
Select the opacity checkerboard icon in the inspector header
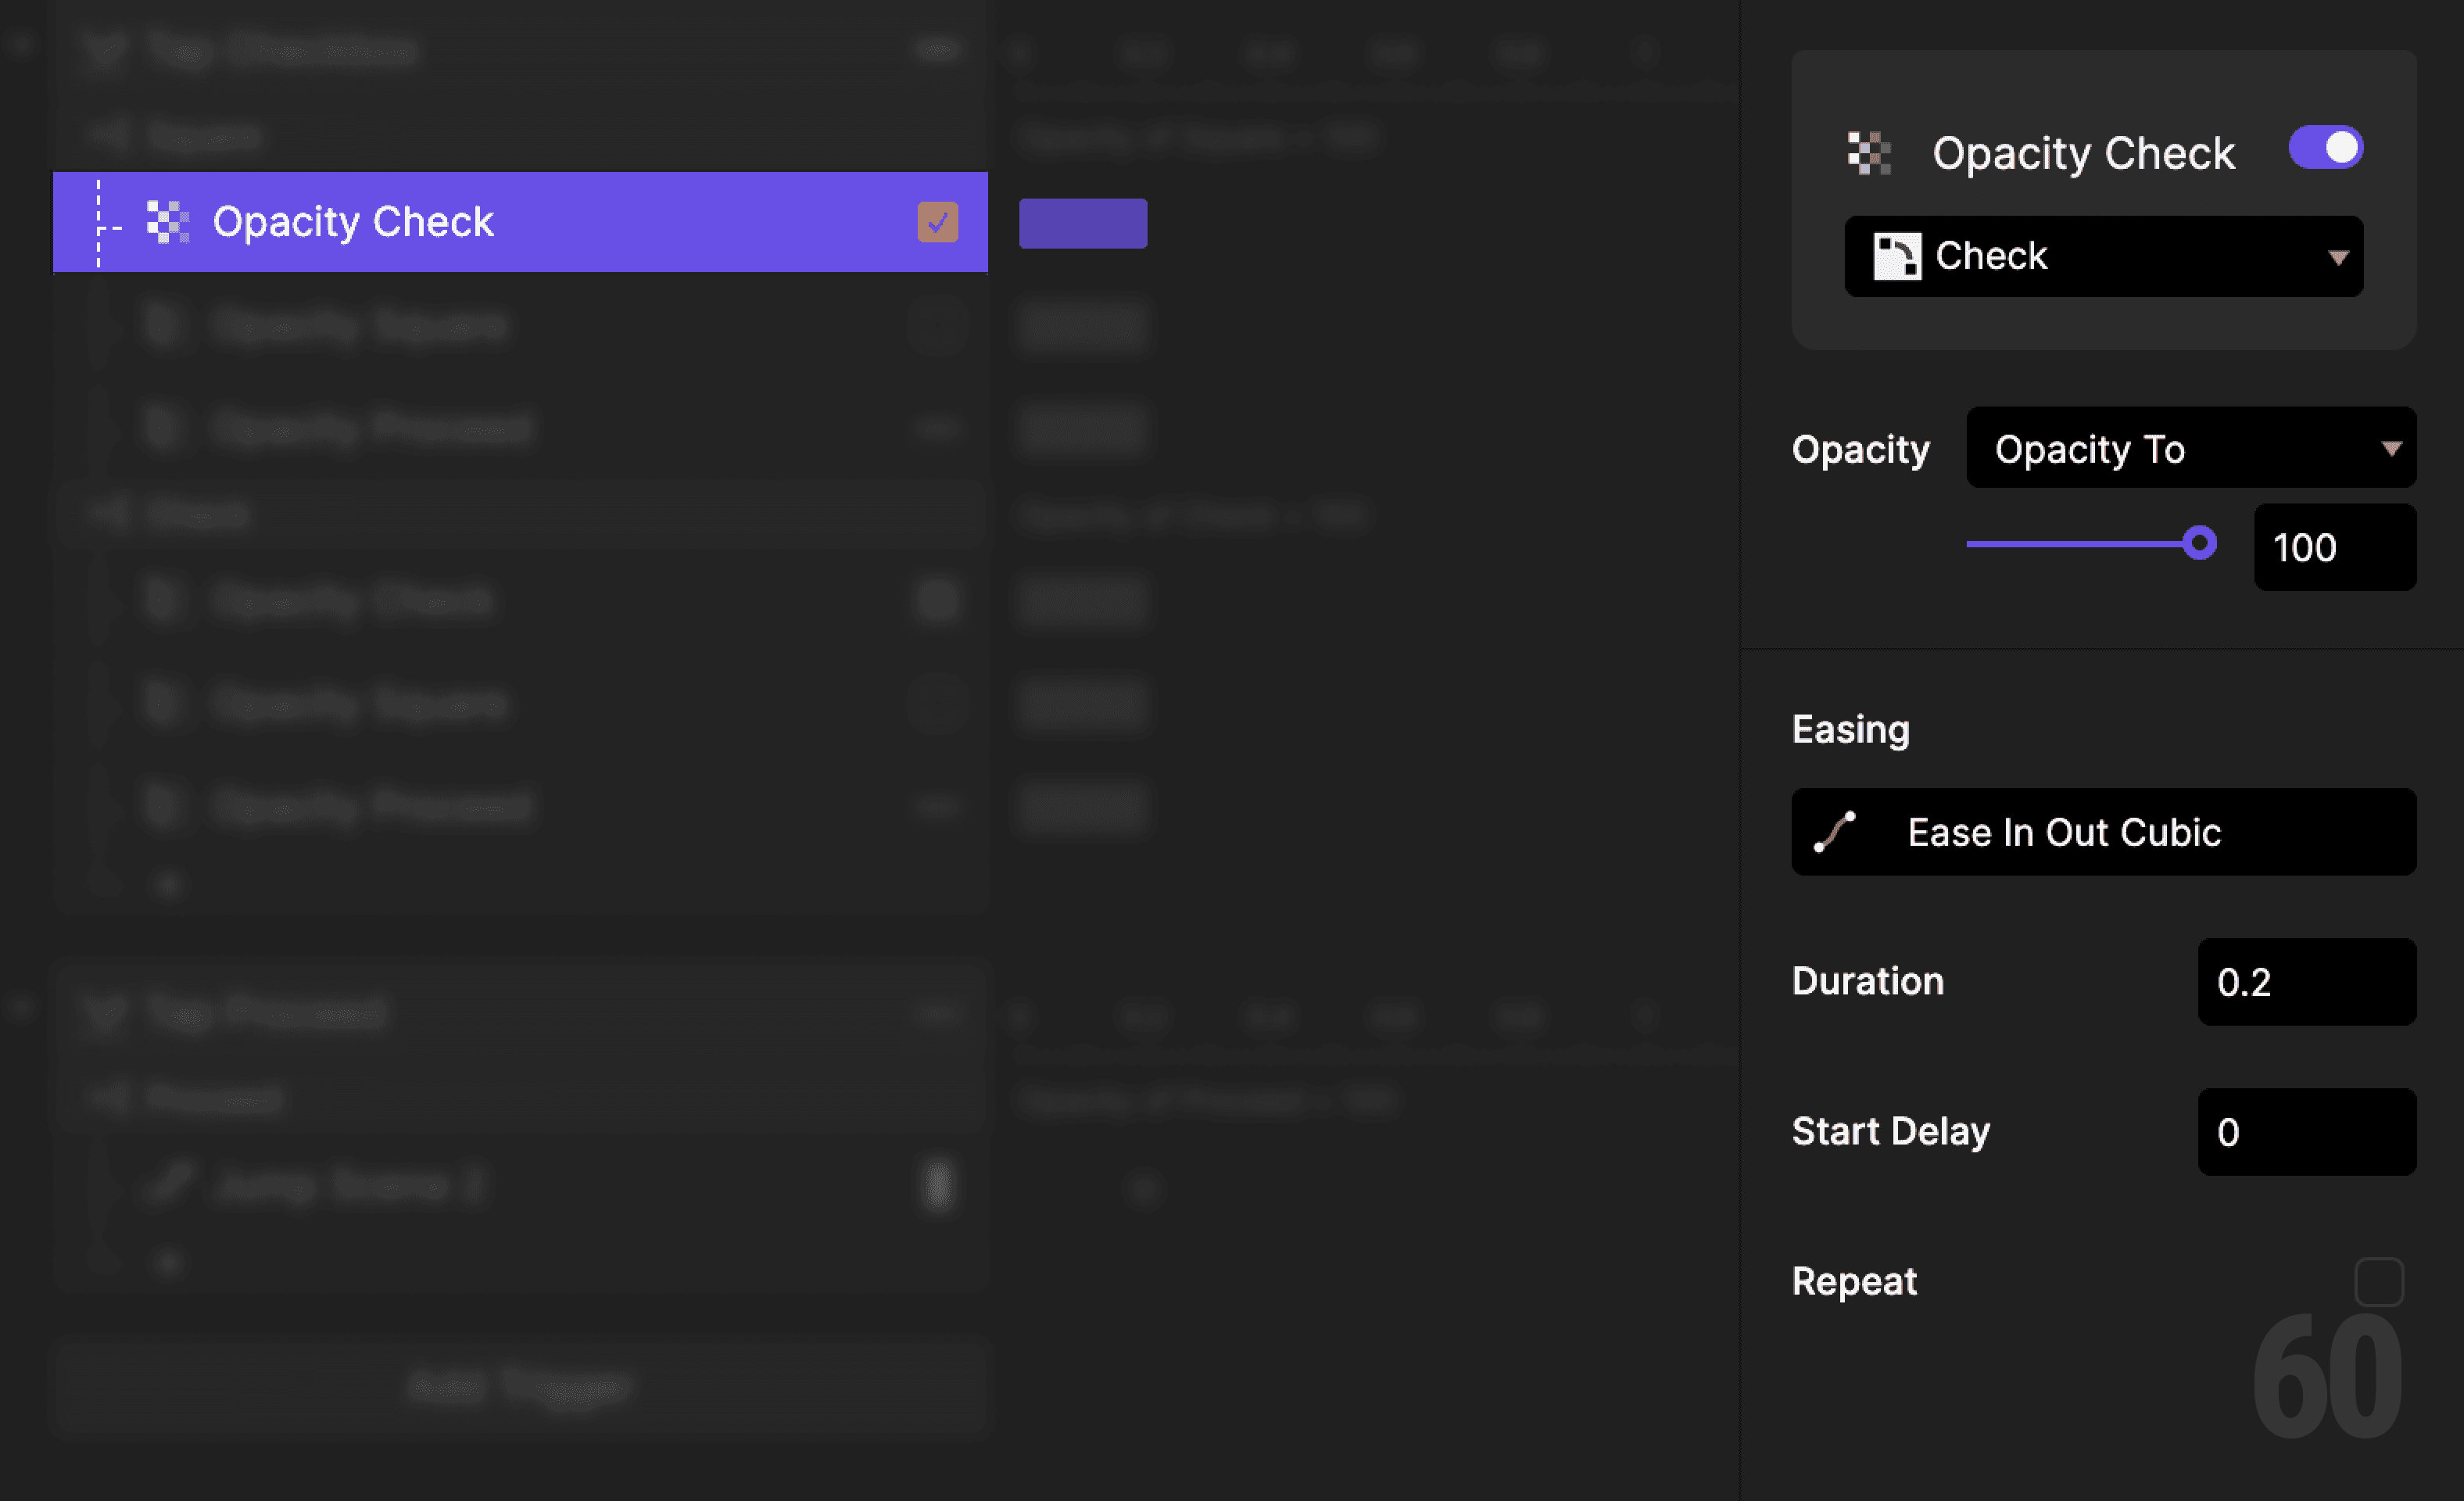[1869, 151]
